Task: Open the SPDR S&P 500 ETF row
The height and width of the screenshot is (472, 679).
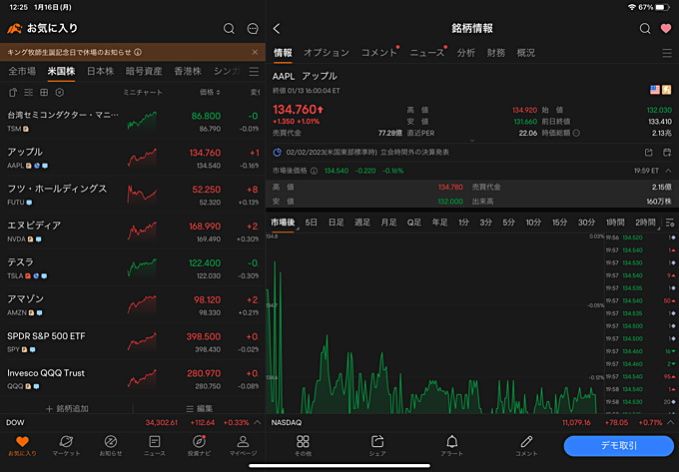Action: (x=133, y=342)
